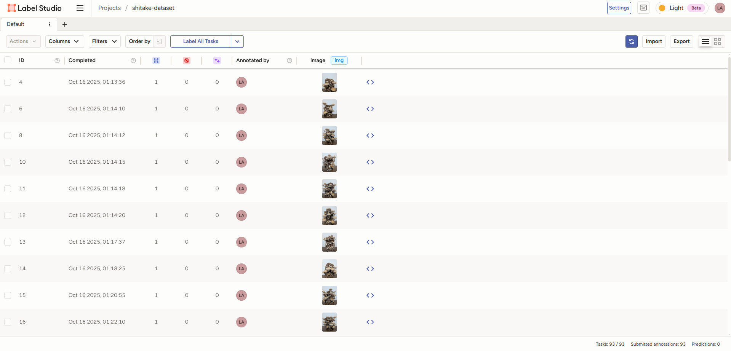Click 'Oct 16 2025, 01:17:37' completed date
This screenshot has width=731, height=351.
tap(97, 242)
